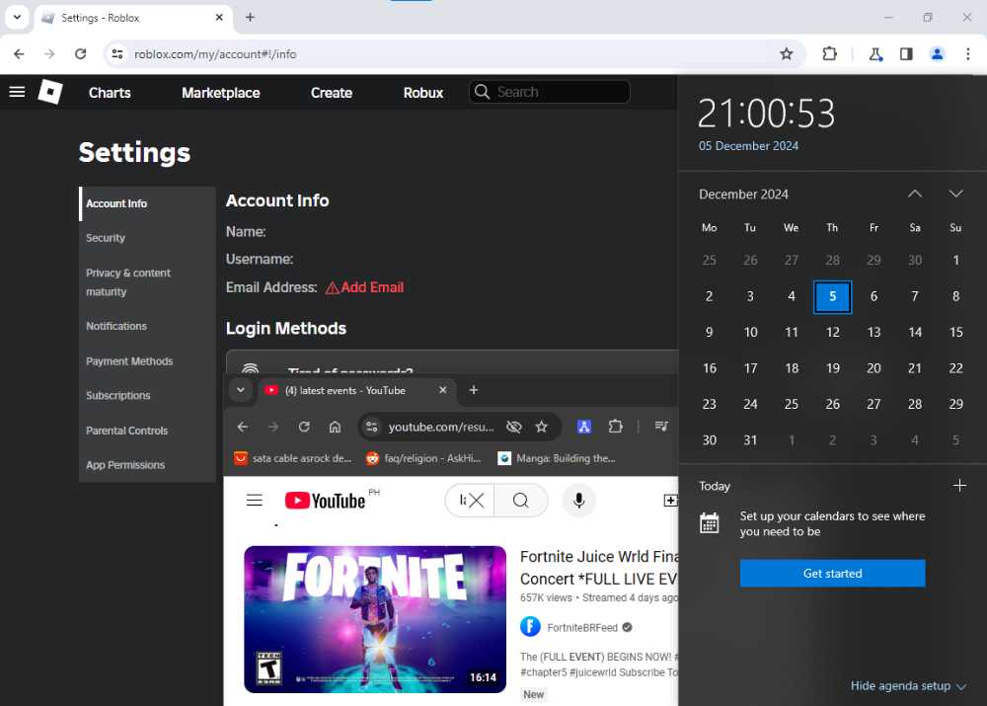Open a new tab in YouTube browser window
This screenshot has height=706, width=987.
point(474,390)
